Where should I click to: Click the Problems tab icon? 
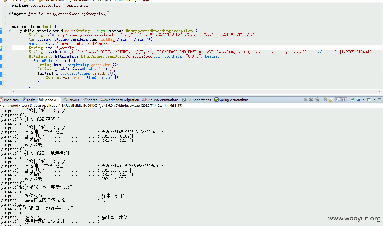coord(2,100)
